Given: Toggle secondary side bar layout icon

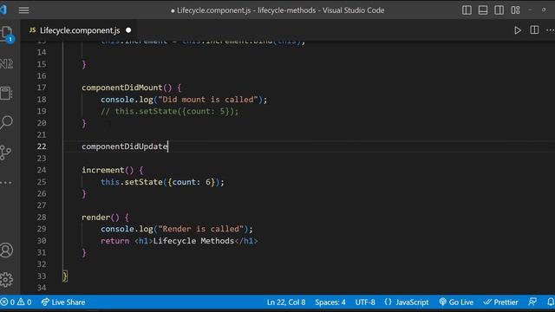Looking at the screenshot, I should [x=499, y=10].
